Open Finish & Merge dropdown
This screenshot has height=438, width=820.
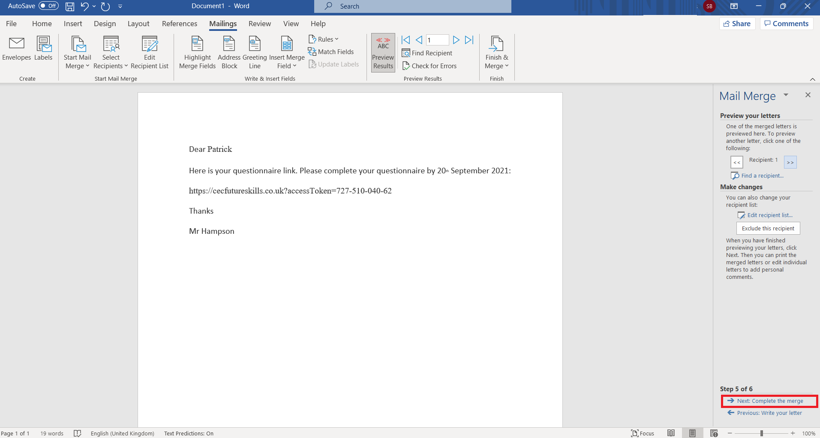(x=497, y=53)
